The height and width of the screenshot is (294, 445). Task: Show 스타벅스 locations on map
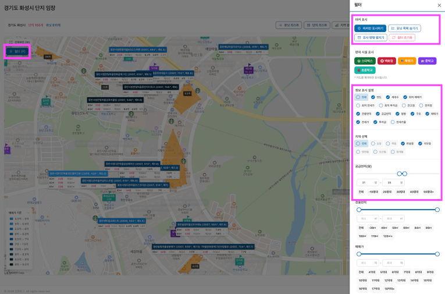(365, 61)
